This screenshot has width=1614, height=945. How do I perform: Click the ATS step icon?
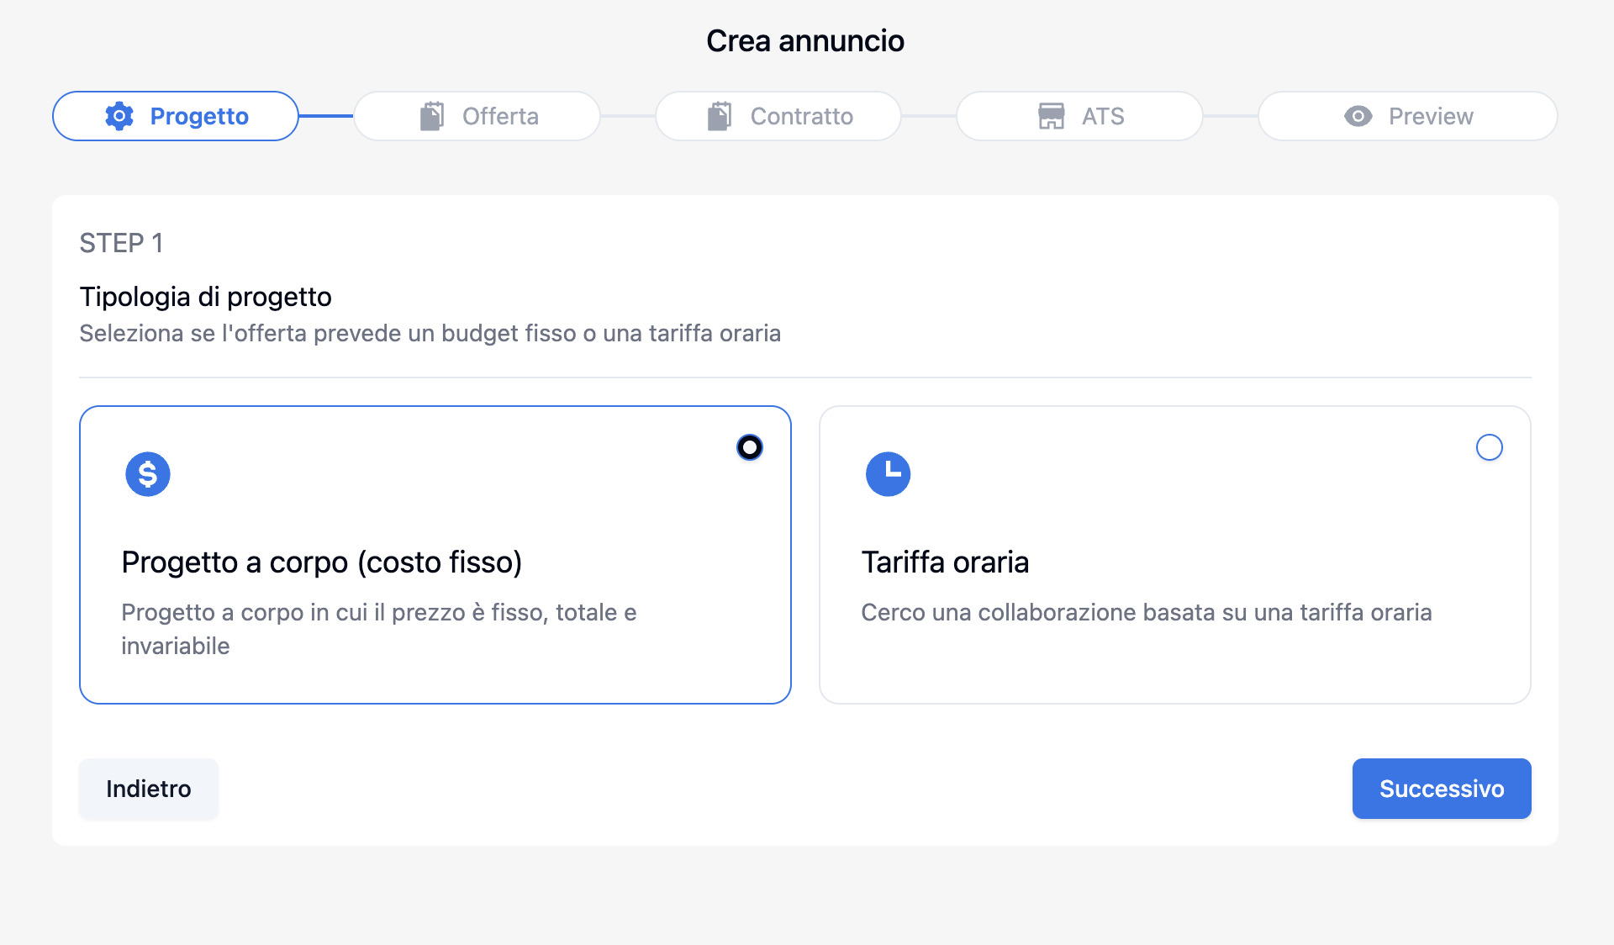(x=1052, y=116)
